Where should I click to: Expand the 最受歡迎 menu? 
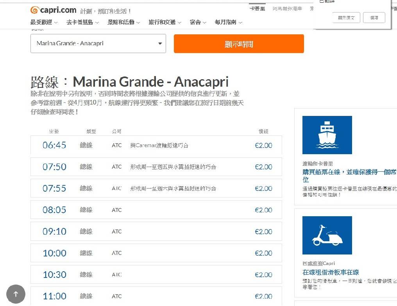[44, 22]
